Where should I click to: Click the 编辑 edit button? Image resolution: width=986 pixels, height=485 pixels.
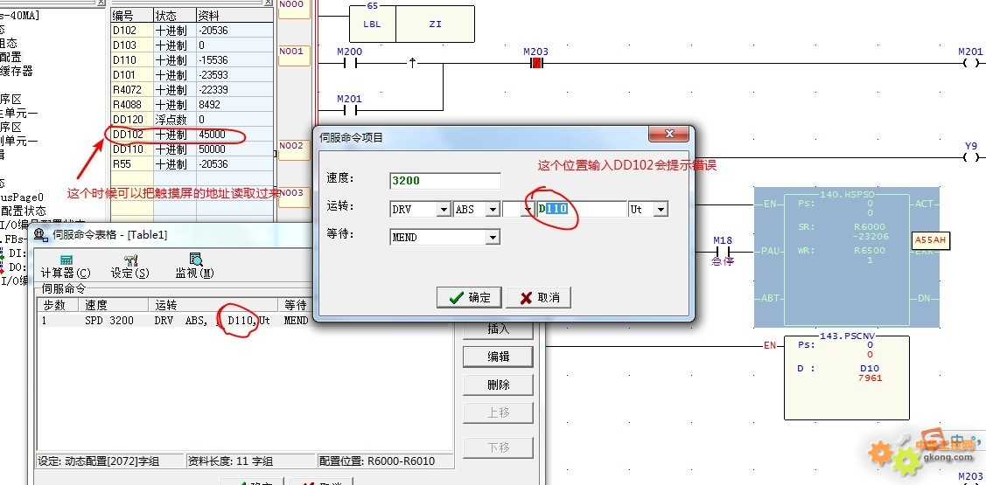(x=498, y=357)
